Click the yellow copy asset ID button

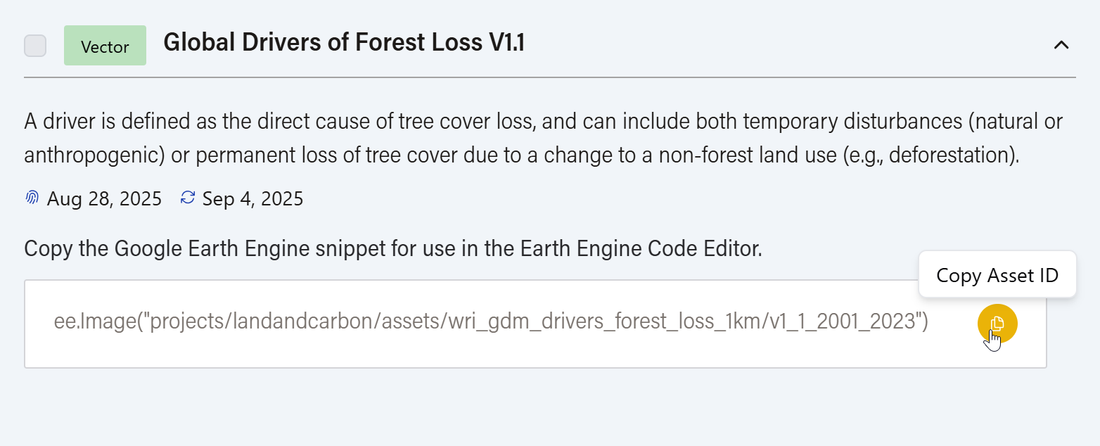pos(997,324)
